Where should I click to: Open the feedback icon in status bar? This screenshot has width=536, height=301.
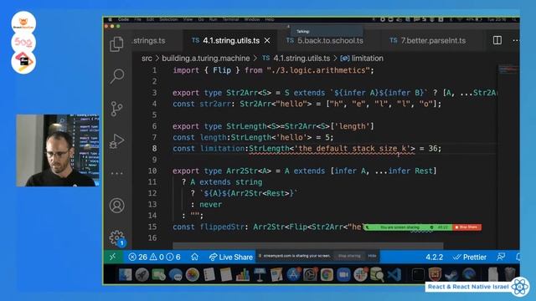point(501,257)
